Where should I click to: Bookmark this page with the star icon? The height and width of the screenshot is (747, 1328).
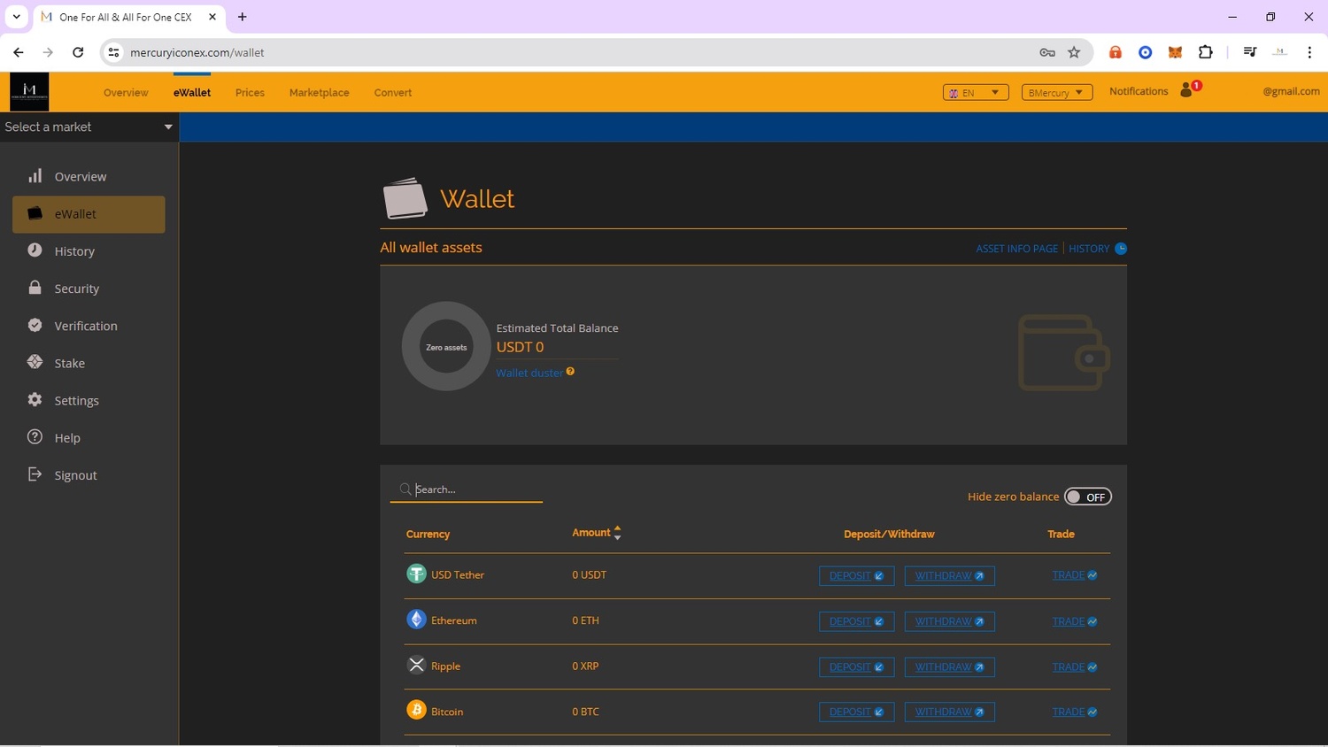click(x=1074, y=52)
